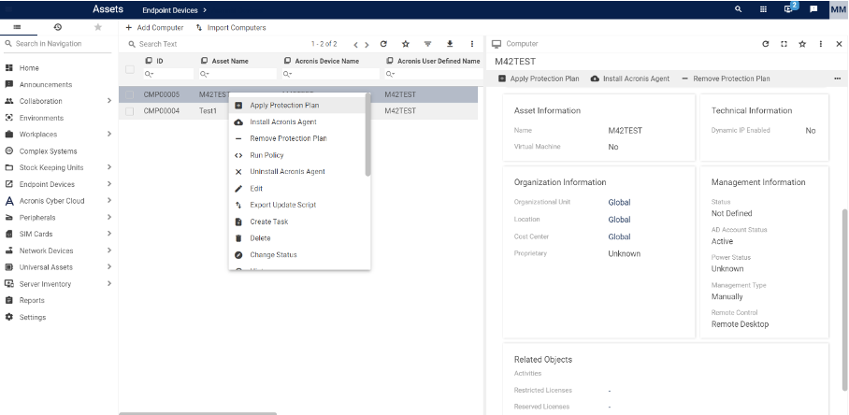Viewport: 849px width, 415px height.
Task: Choose Run Policy in context menu
Action: 296,155
